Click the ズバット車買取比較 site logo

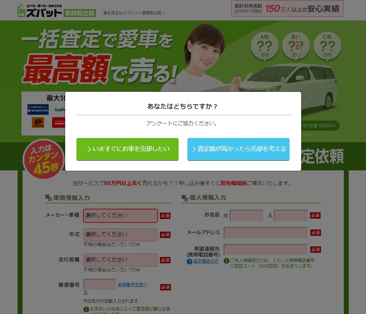[56, 11]
